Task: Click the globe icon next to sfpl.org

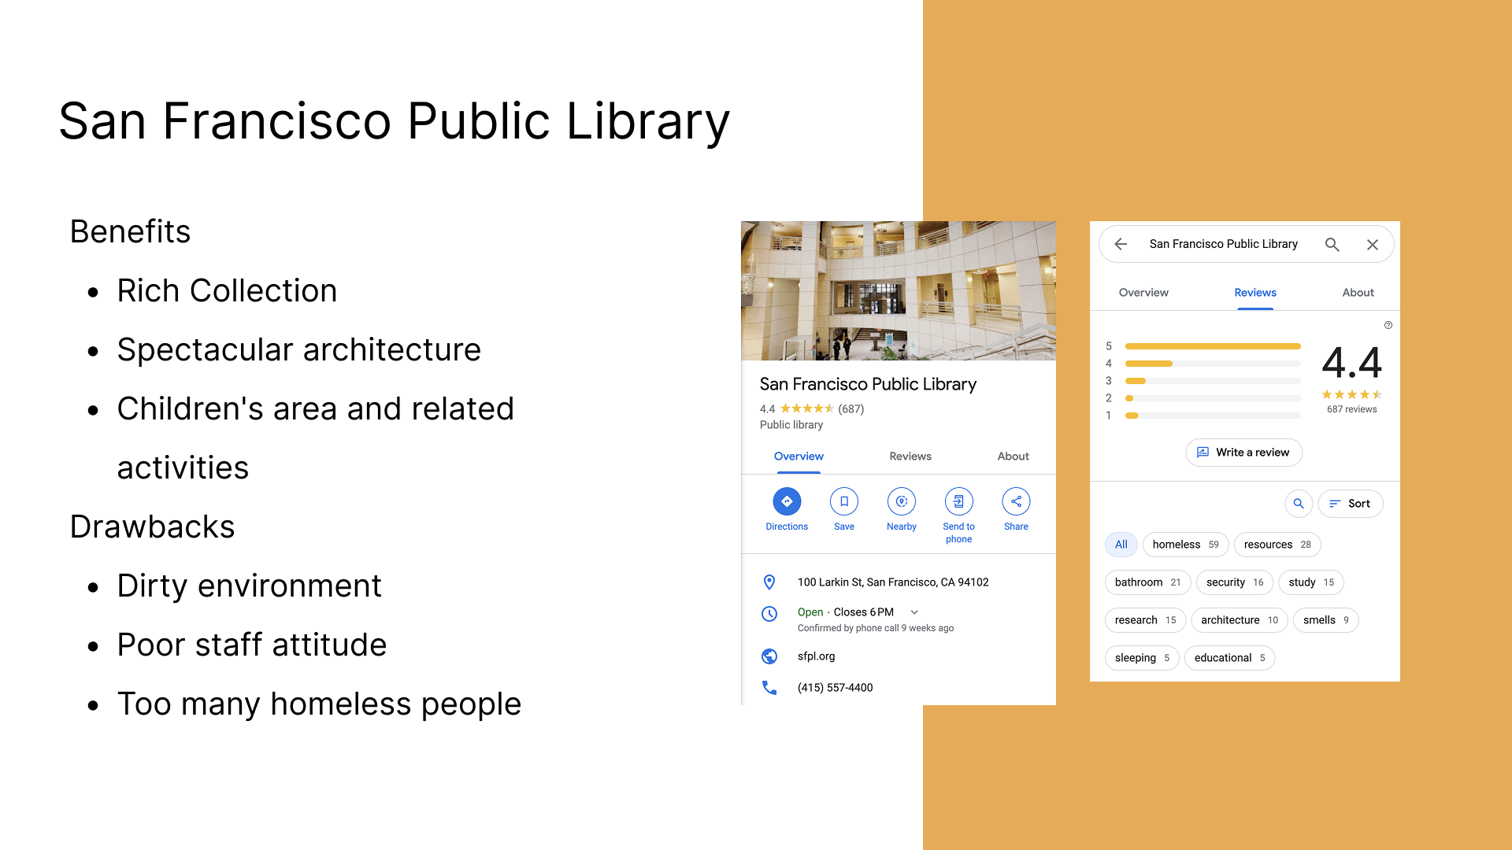Action: [x=769, y=656]
